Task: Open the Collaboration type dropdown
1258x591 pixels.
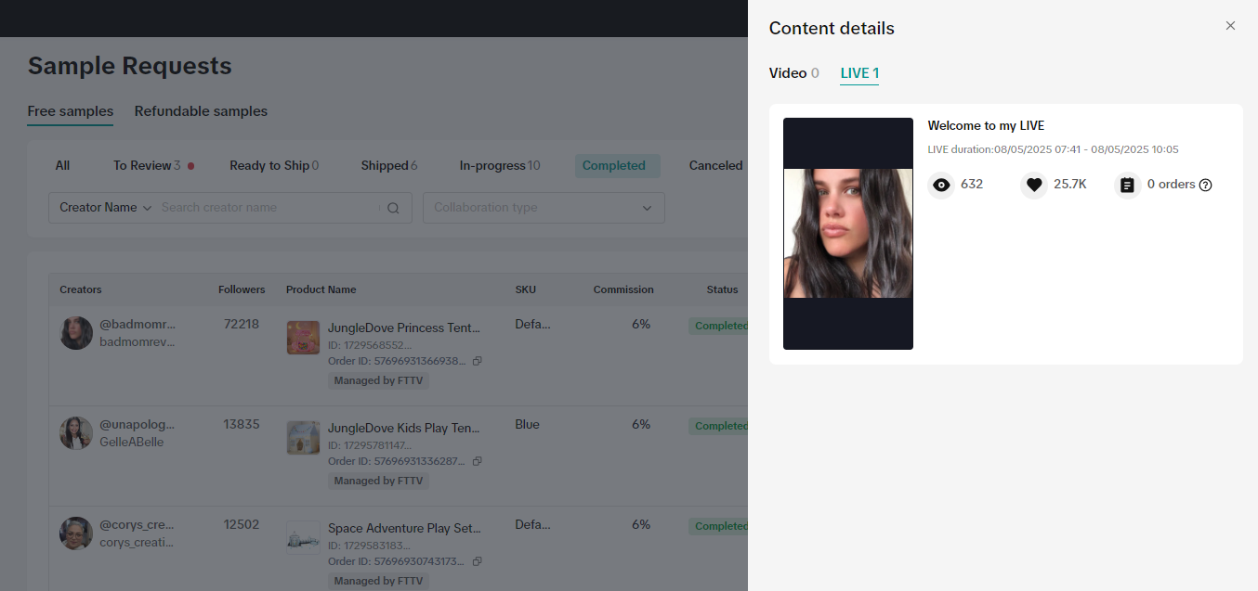Action: (544, 208)
